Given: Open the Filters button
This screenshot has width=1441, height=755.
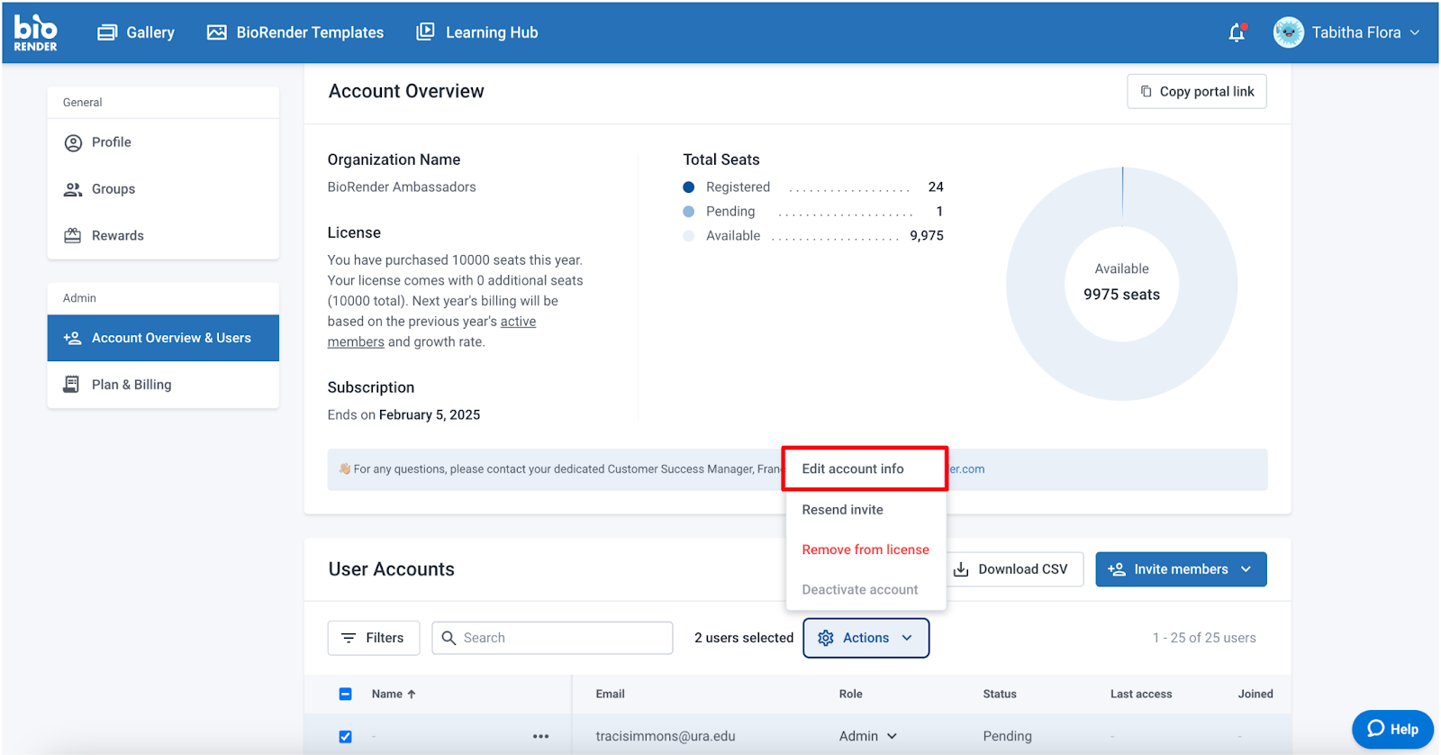Looking at the screenshot, I should click(x=374, y=638).
